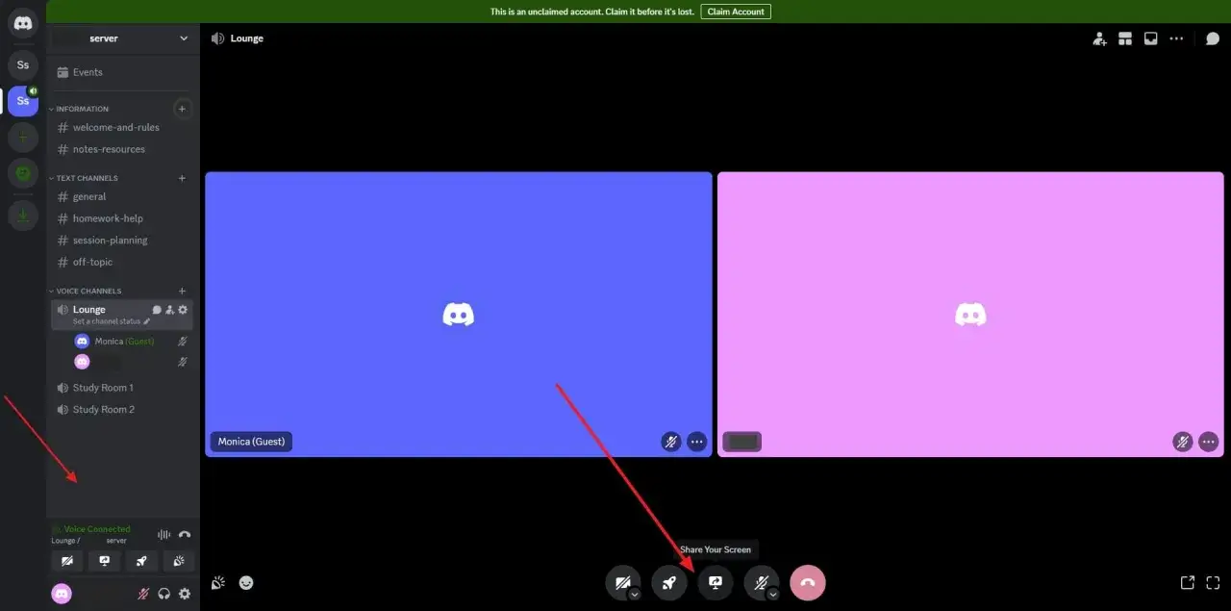Open emoji reaction smiley in call area
This screenshot has width=1231, height=611.
point(246,582)
